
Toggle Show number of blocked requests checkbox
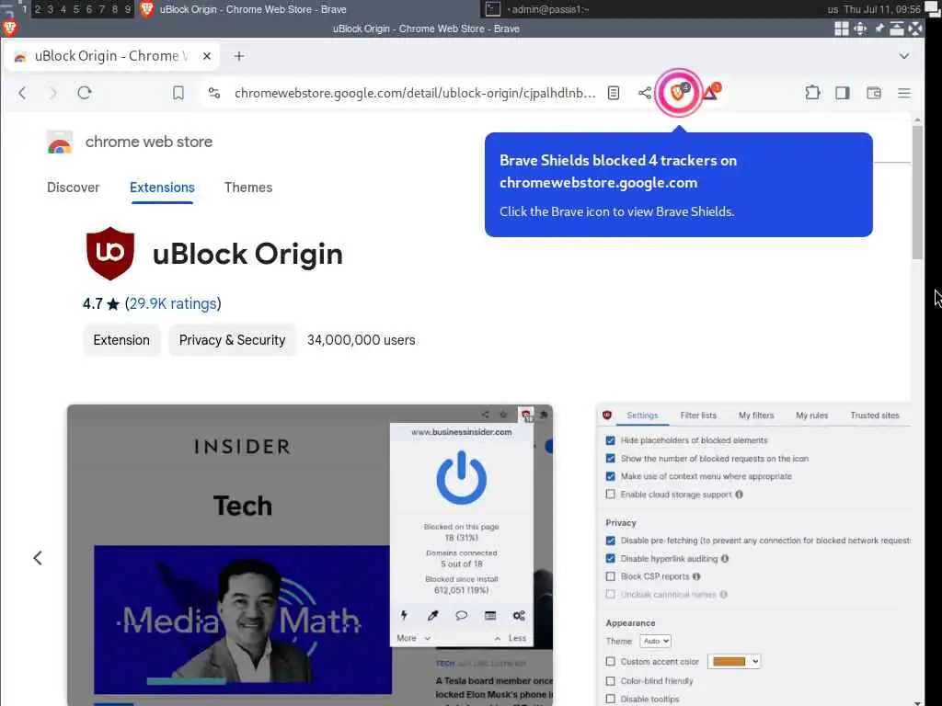pyautogui.click(x=611, y=458)
